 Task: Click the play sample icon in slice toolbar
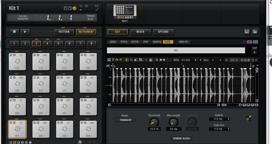[109, 60]
